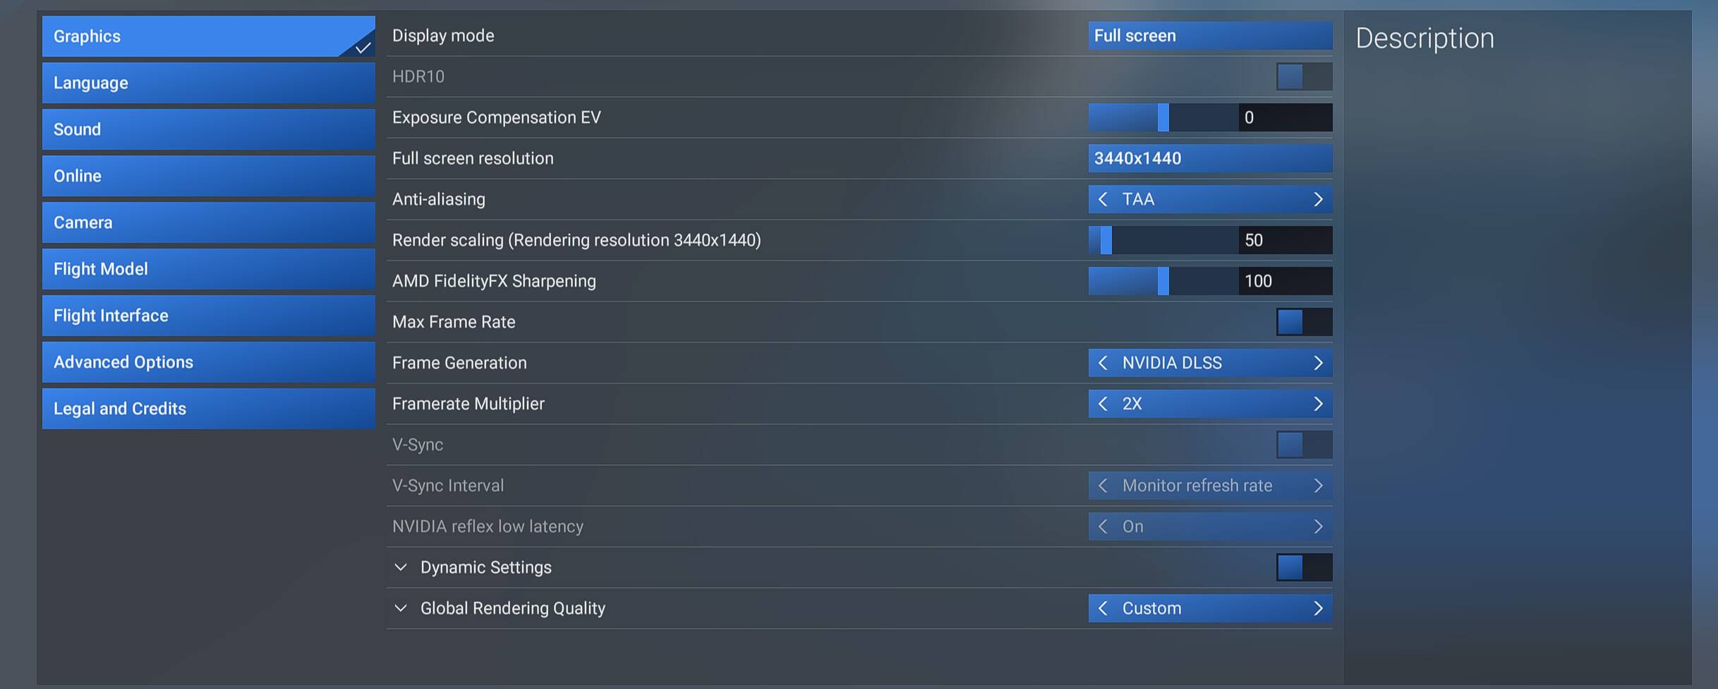Open the Display mode Full screen dropdown
The height and width of the screenshot is (689, 1718).
(1210, 36)
